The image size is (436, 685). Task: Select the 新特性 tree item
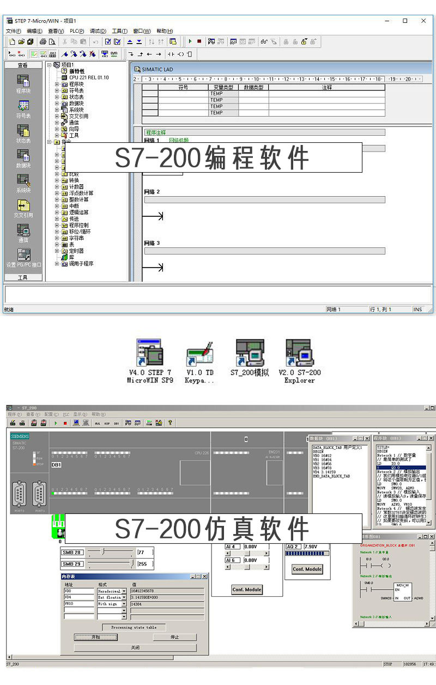(77, 71)
